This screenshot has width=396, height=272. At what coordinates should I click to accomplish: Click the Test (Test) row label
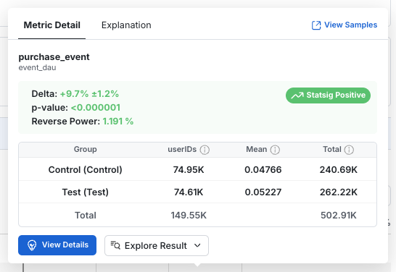(x=86, y=192)
